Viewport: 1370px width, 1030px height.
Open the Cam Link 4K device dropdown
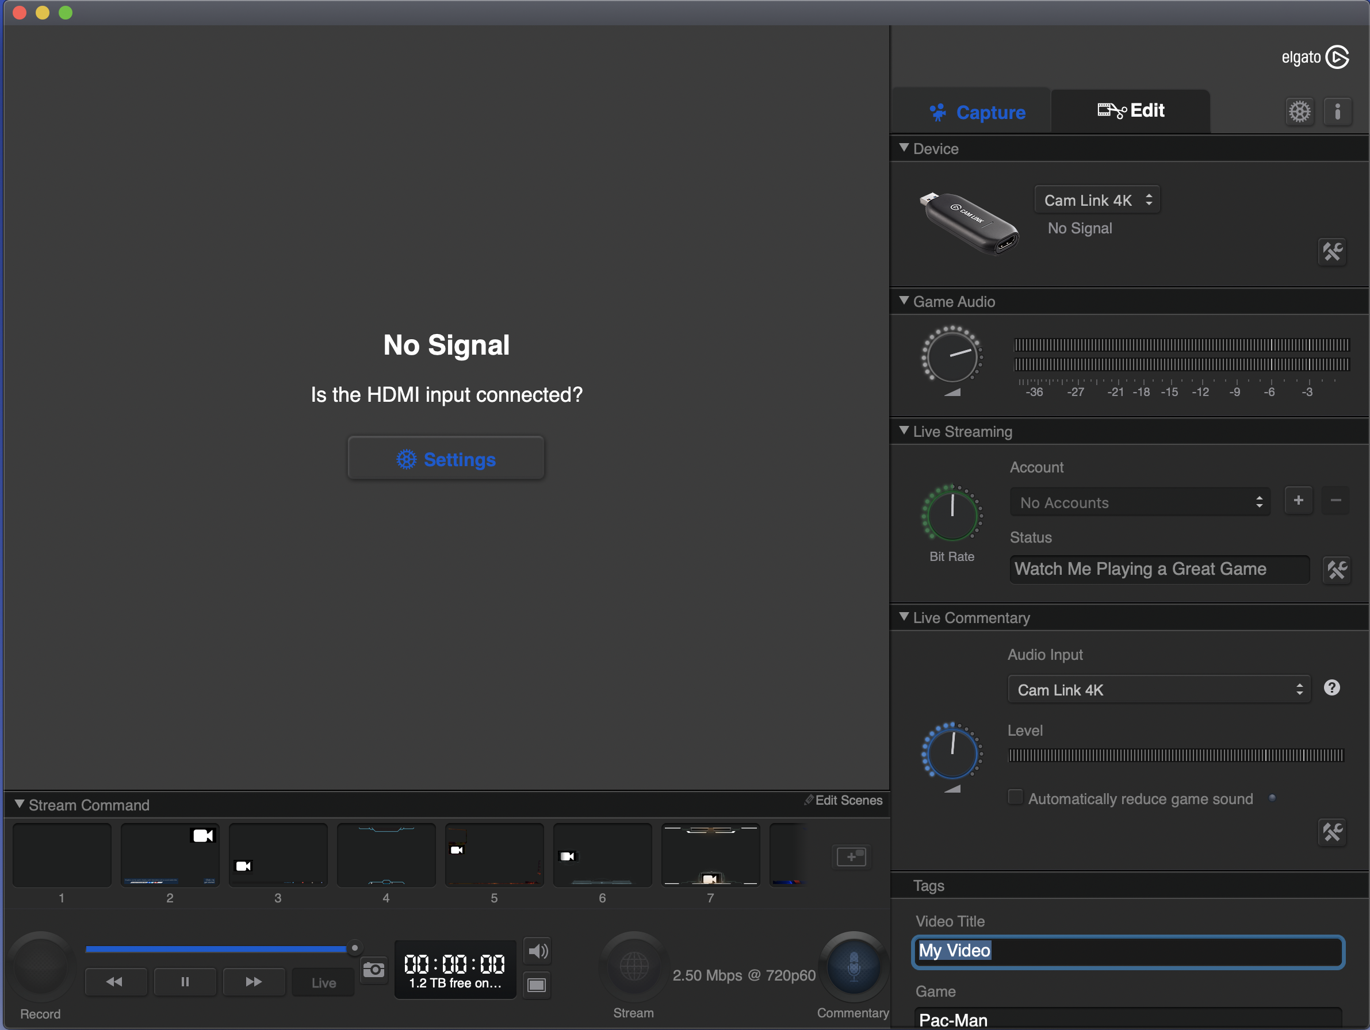1097,199
